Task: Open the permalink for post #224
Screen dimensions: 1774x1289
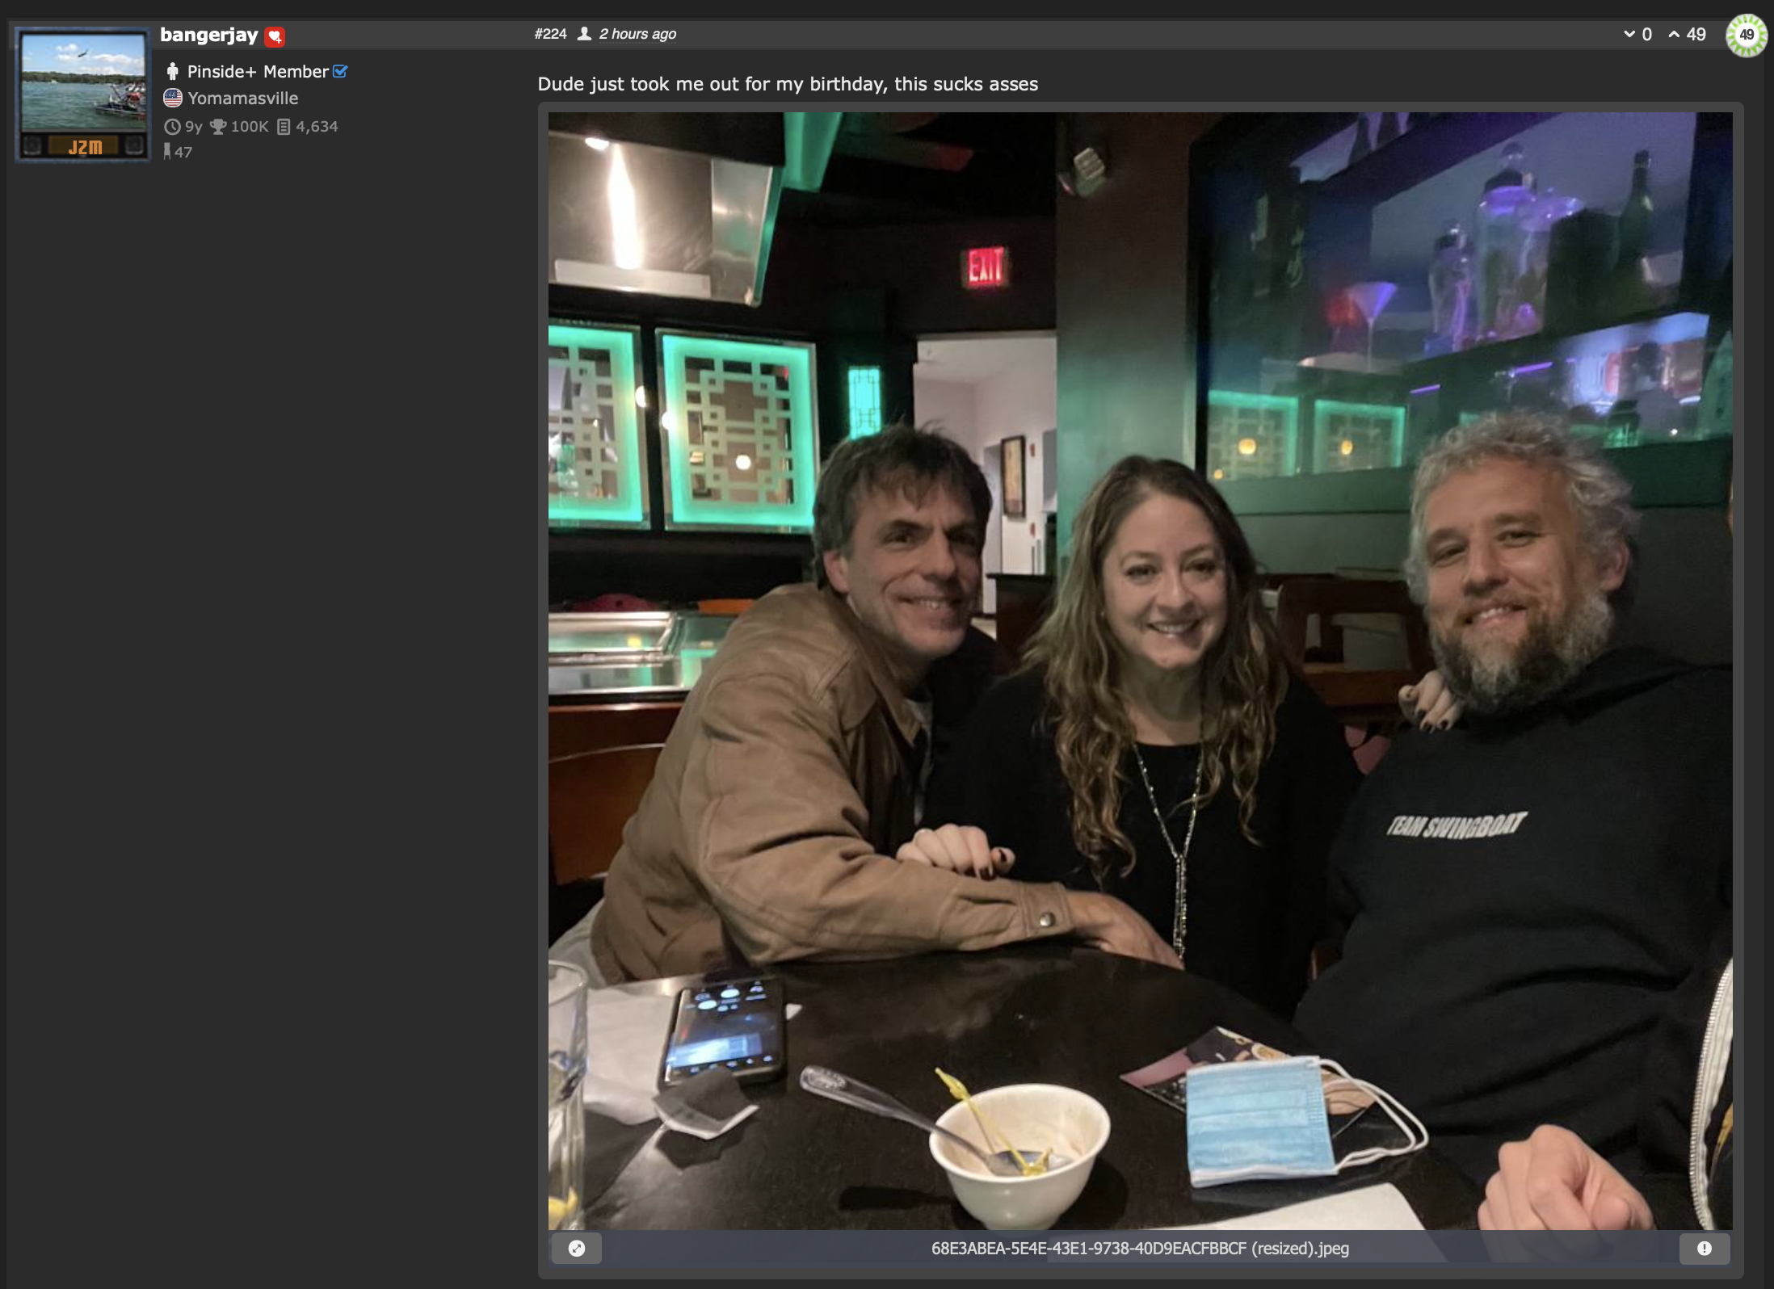Action: [550, 34]
